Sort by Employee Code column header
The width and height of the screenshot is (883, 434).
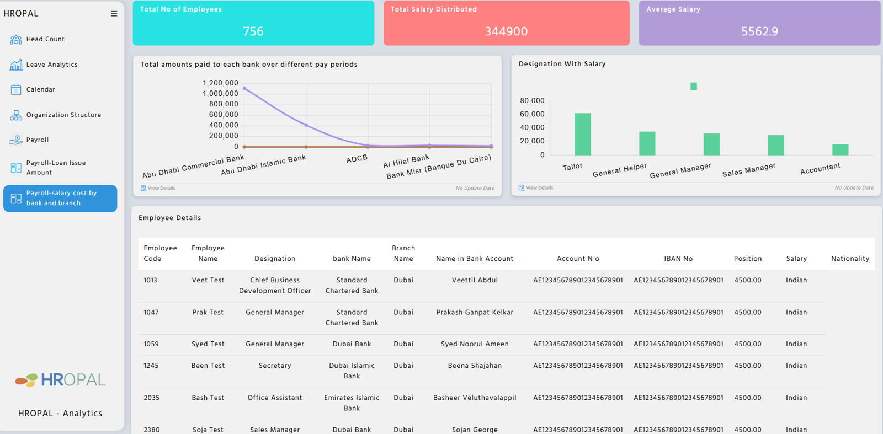[160, 253]
